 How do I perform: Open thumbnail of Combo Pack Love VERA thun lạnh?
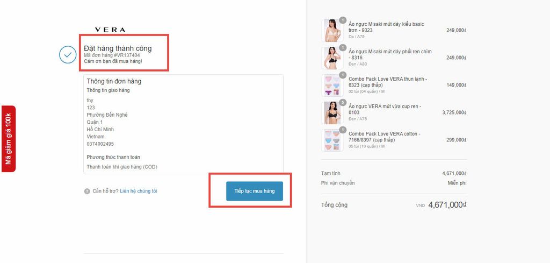point(332,86)
